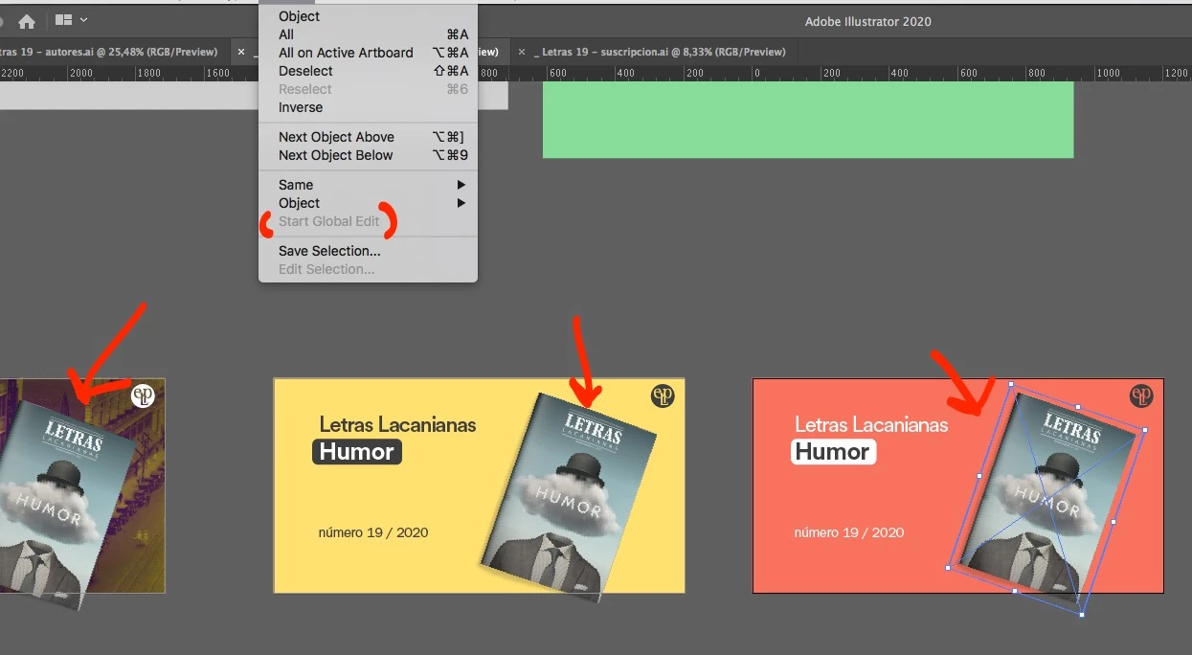Close the suscripcion.ai document tab
The image size is (1192, 655).
521,52
